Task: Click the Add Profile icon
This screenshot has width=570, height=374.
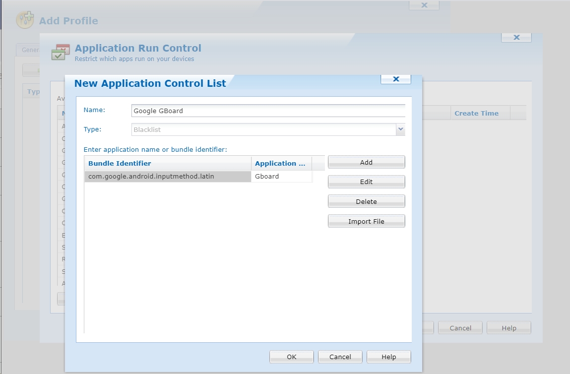Action: pos(25,20)
